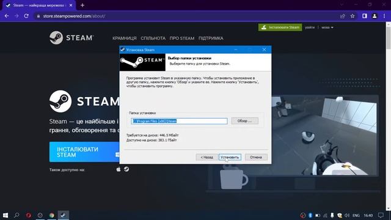The image size is (391, 220).
Task: Click the Steam logo in site header
Action: [x=71, y=38]
